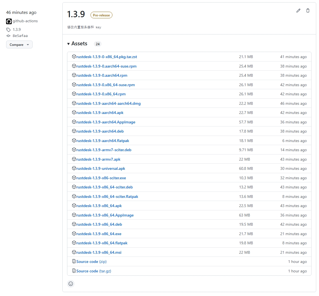Download rustdesk-1.3.9-x86_64.flatpak
This screenshot has height=296, width=319.
[102, 243]
